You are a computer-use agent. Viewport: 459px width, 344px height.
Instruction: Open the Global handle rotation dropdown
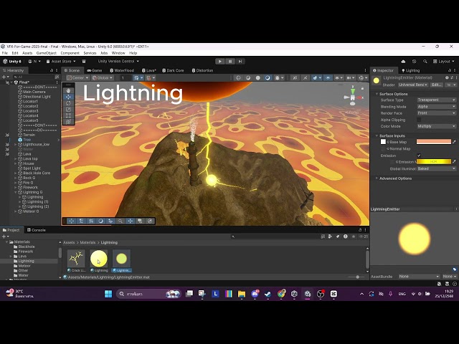[x=103, y=78]
